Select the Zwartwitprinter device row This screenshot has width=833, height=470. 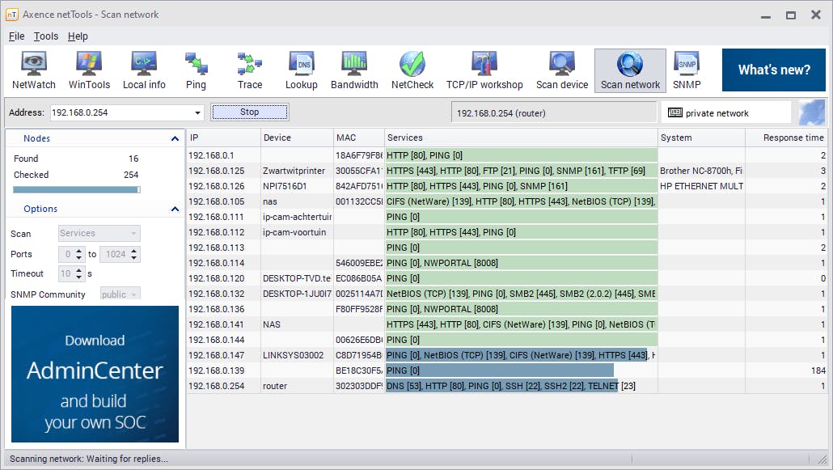[507, 171]
